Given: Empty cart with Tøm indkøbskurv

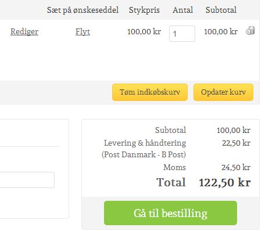Looking at the screenshot, I should point(150,92).
